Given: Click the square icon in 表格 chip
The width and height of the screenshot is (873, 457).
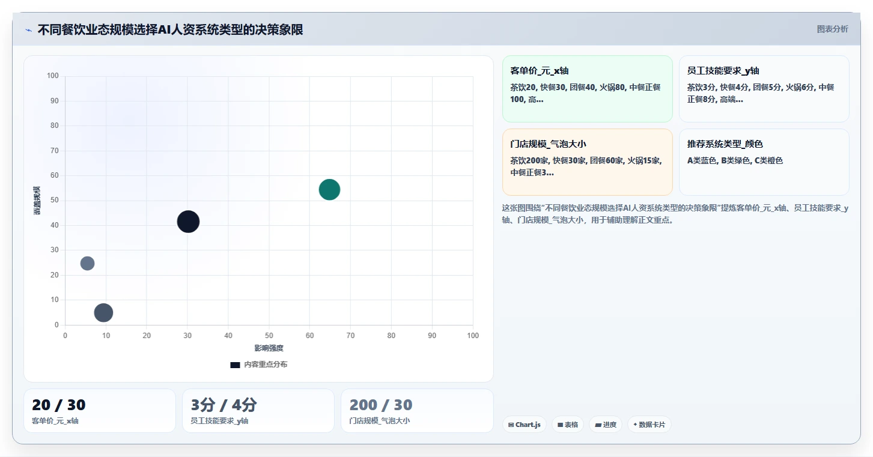Looking at the screenshot, I should click(560, 425).
